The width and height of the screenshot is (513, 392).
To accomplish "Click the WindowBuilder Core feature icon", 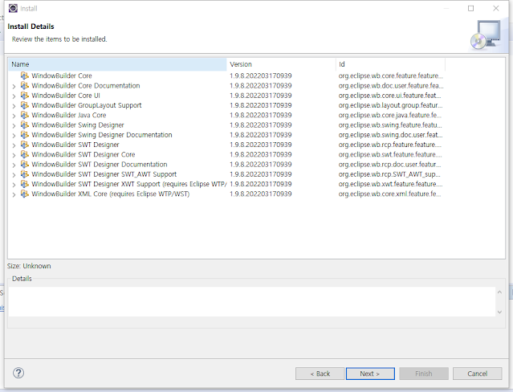I will [25, 76].
